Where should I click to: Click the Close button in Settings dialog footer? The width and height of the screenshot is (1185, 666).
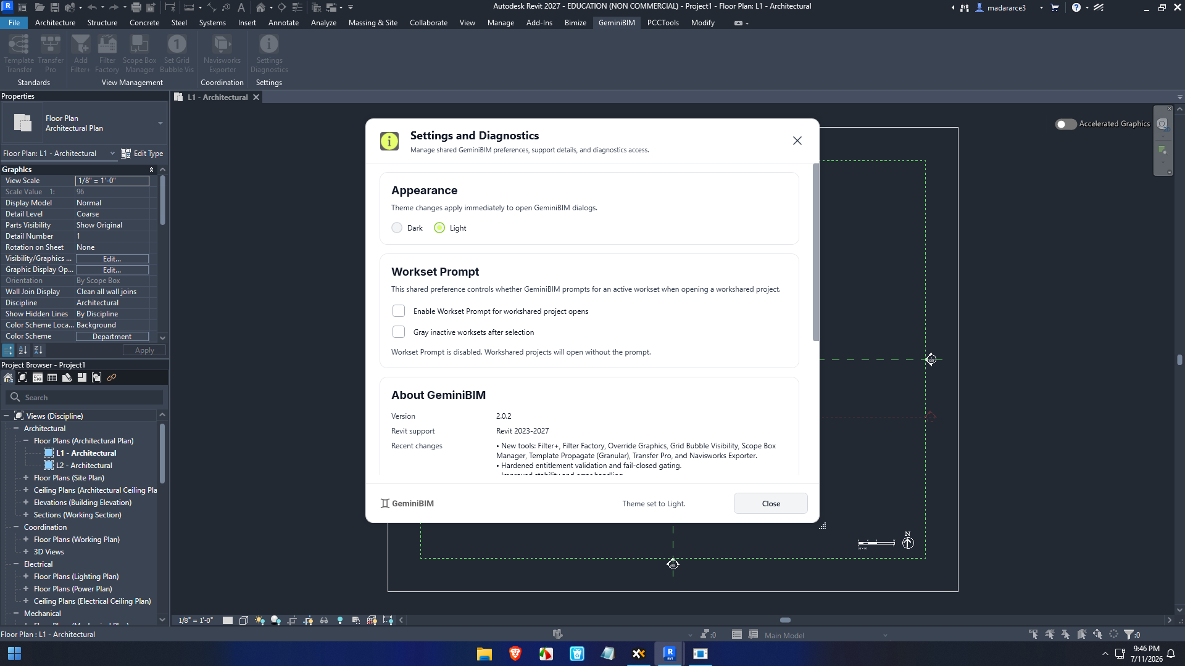pyautogui.click(x=771, y=504)
